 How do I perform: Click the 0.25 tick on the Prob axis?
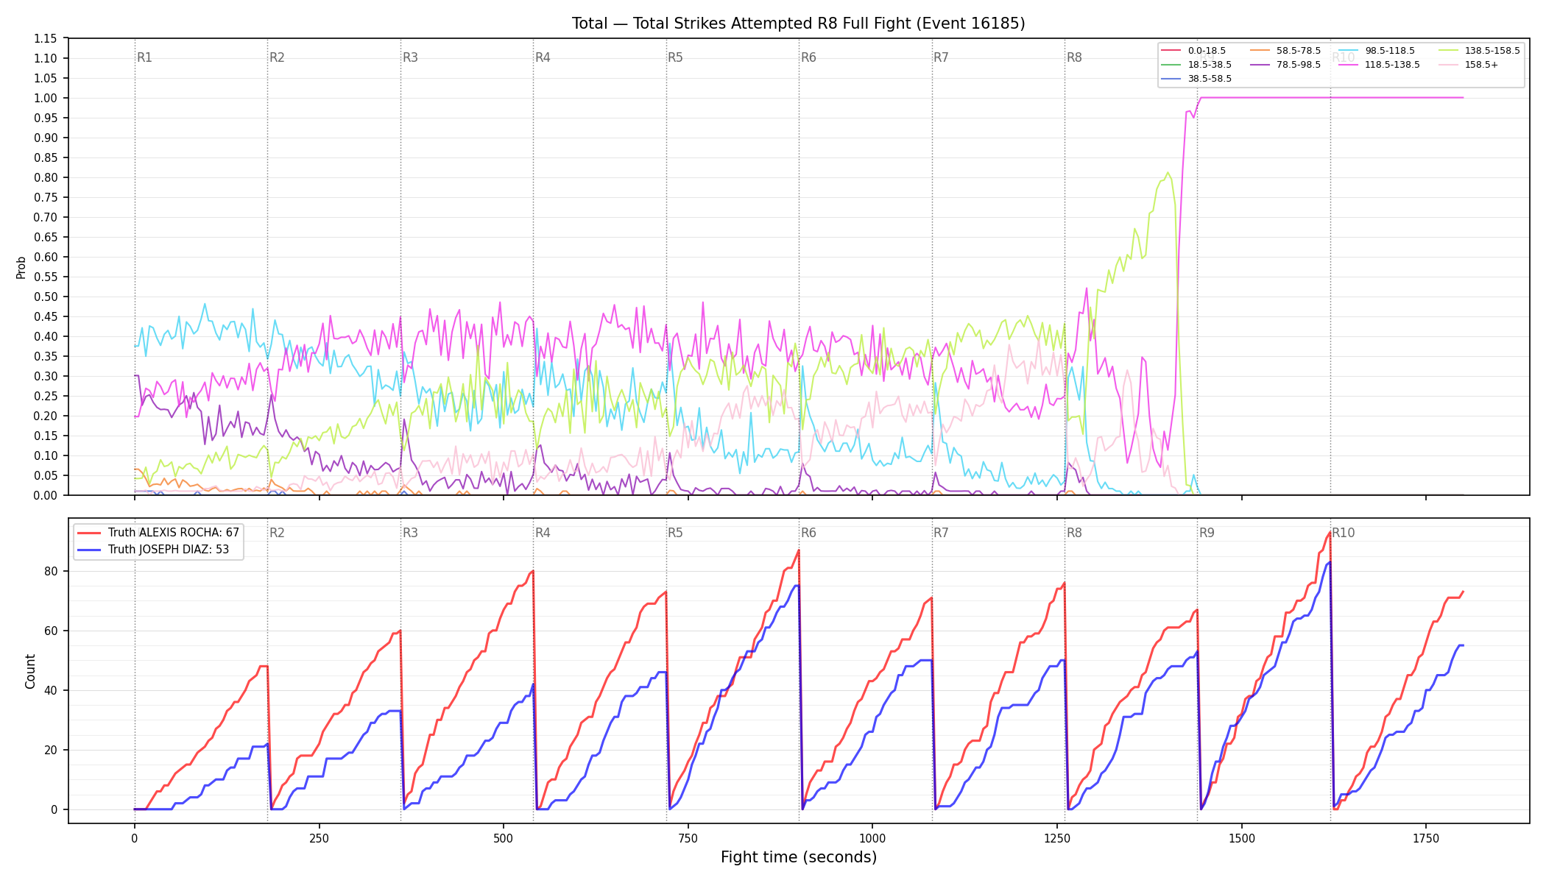pos(45,396)
